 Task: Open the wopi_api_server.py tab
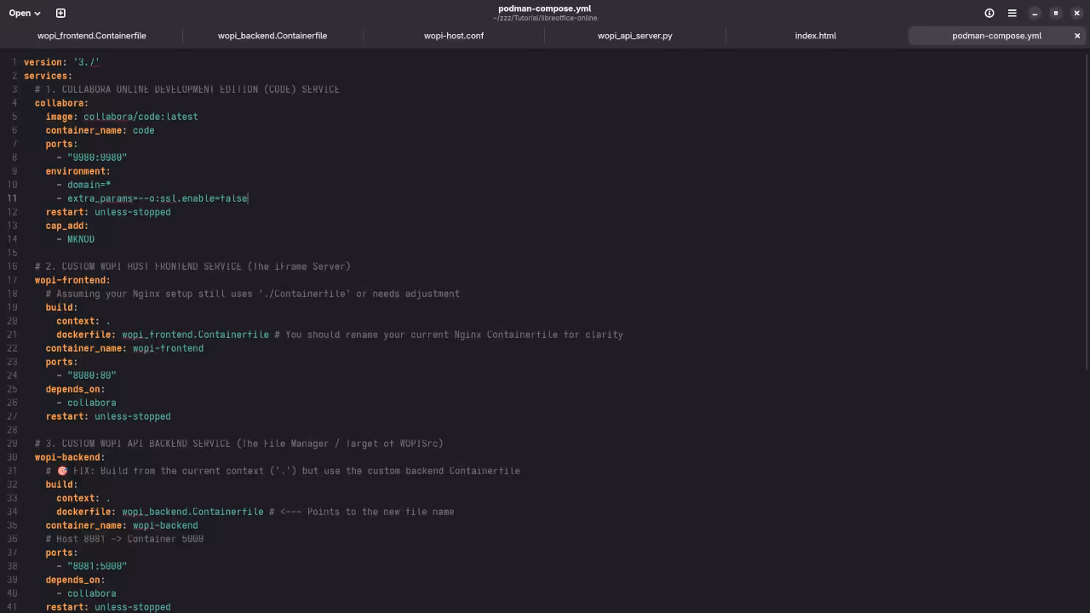634,36
